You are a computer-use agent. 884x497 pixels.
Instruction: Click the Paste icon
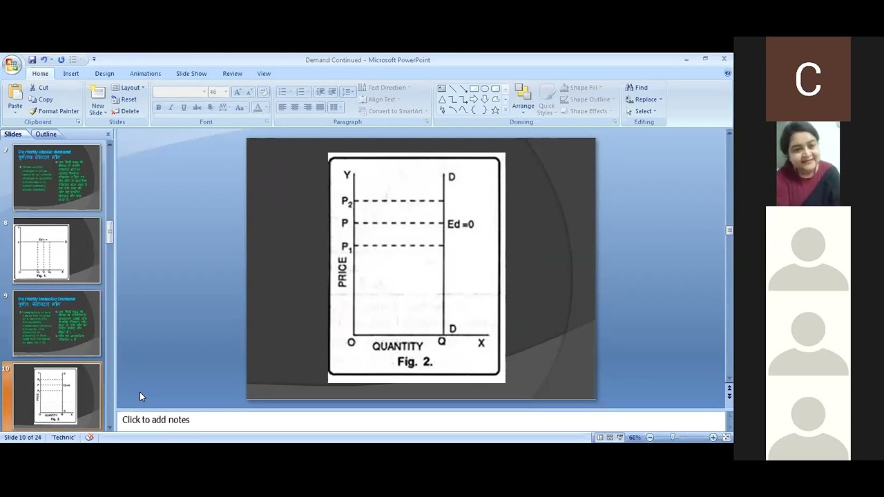coord(15,92)
